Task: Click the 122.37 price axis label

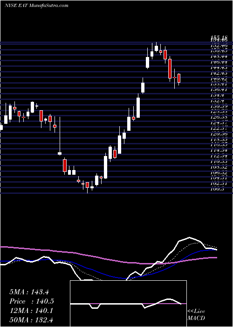Action: [x=219, y=128]
